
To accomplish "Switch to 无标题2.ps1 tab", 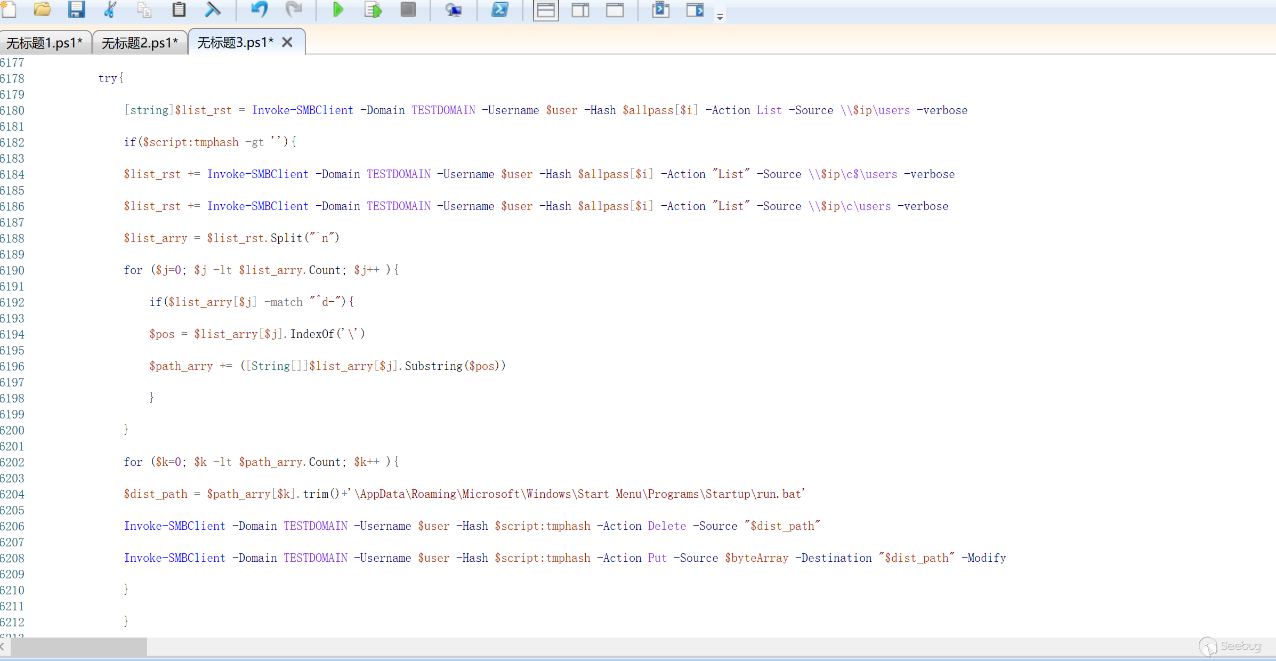I will coord(140,43).
